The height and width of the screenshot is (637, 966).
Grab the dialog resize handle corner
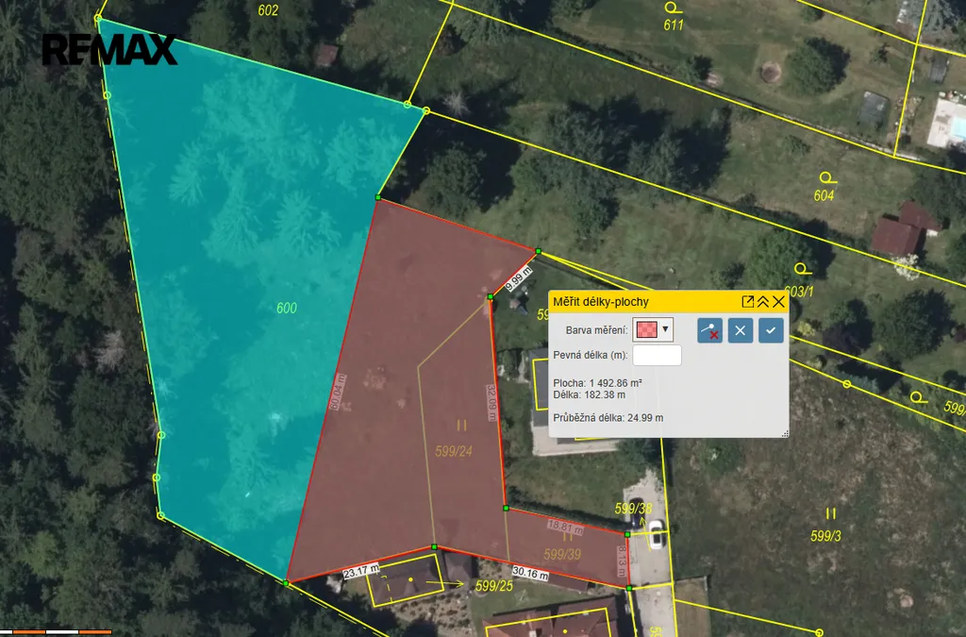(783, 432)
